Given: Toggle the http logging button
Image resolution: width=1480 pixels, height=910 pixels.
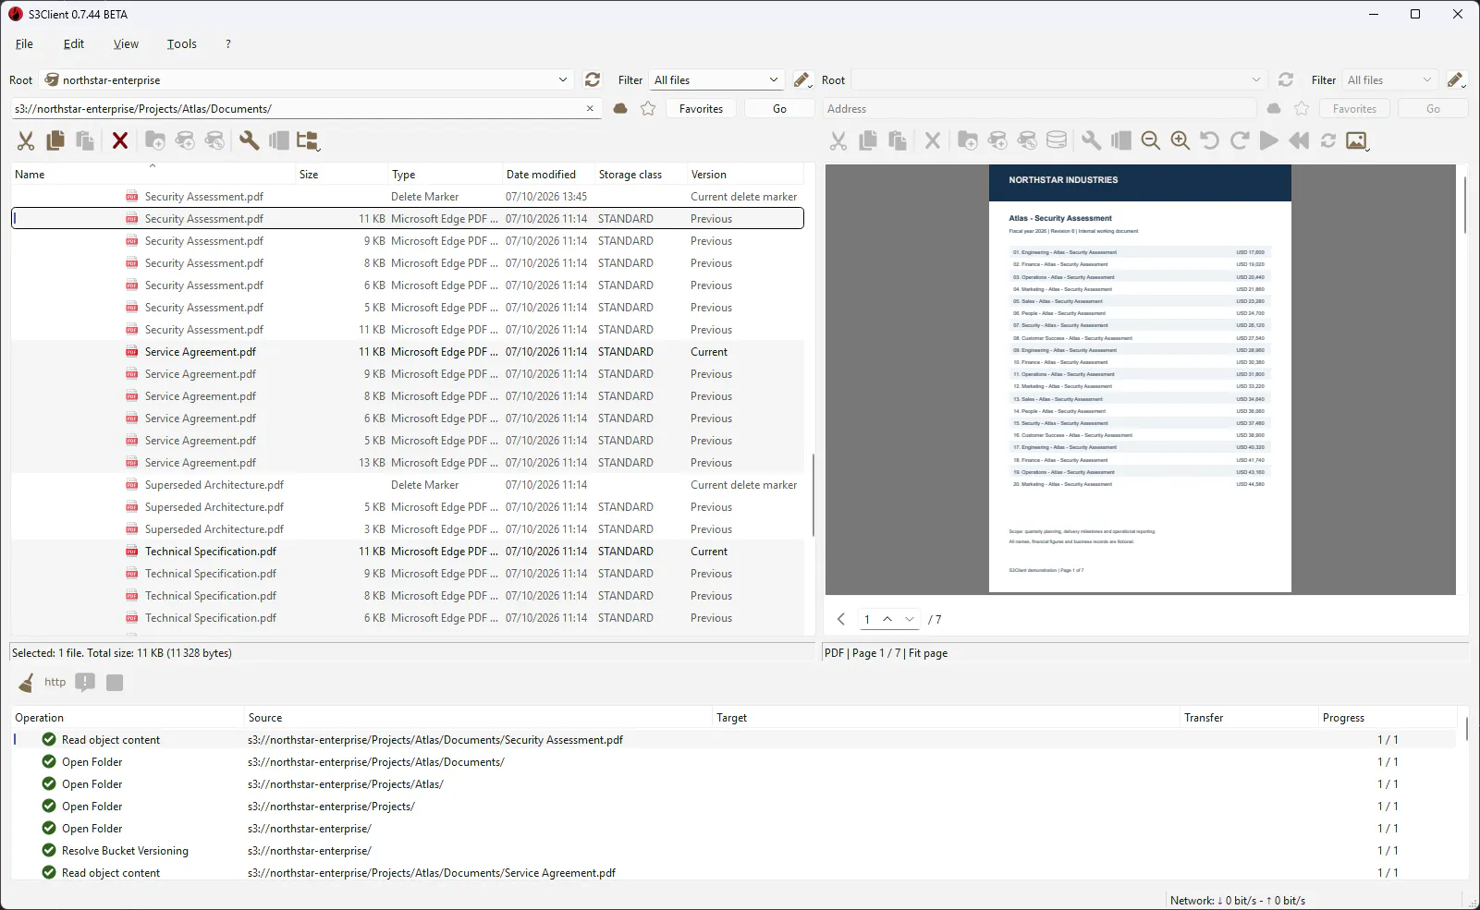Looking at the screenshot, I should 55,682.
